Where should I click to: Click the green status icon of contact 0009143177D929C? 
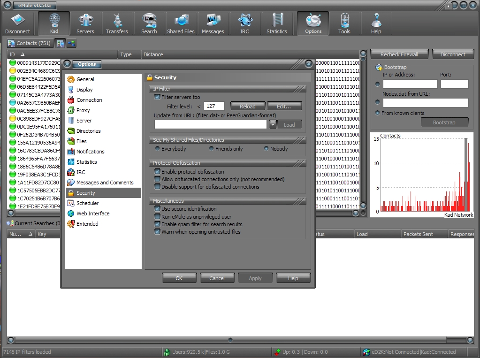[x=13, y=63]
